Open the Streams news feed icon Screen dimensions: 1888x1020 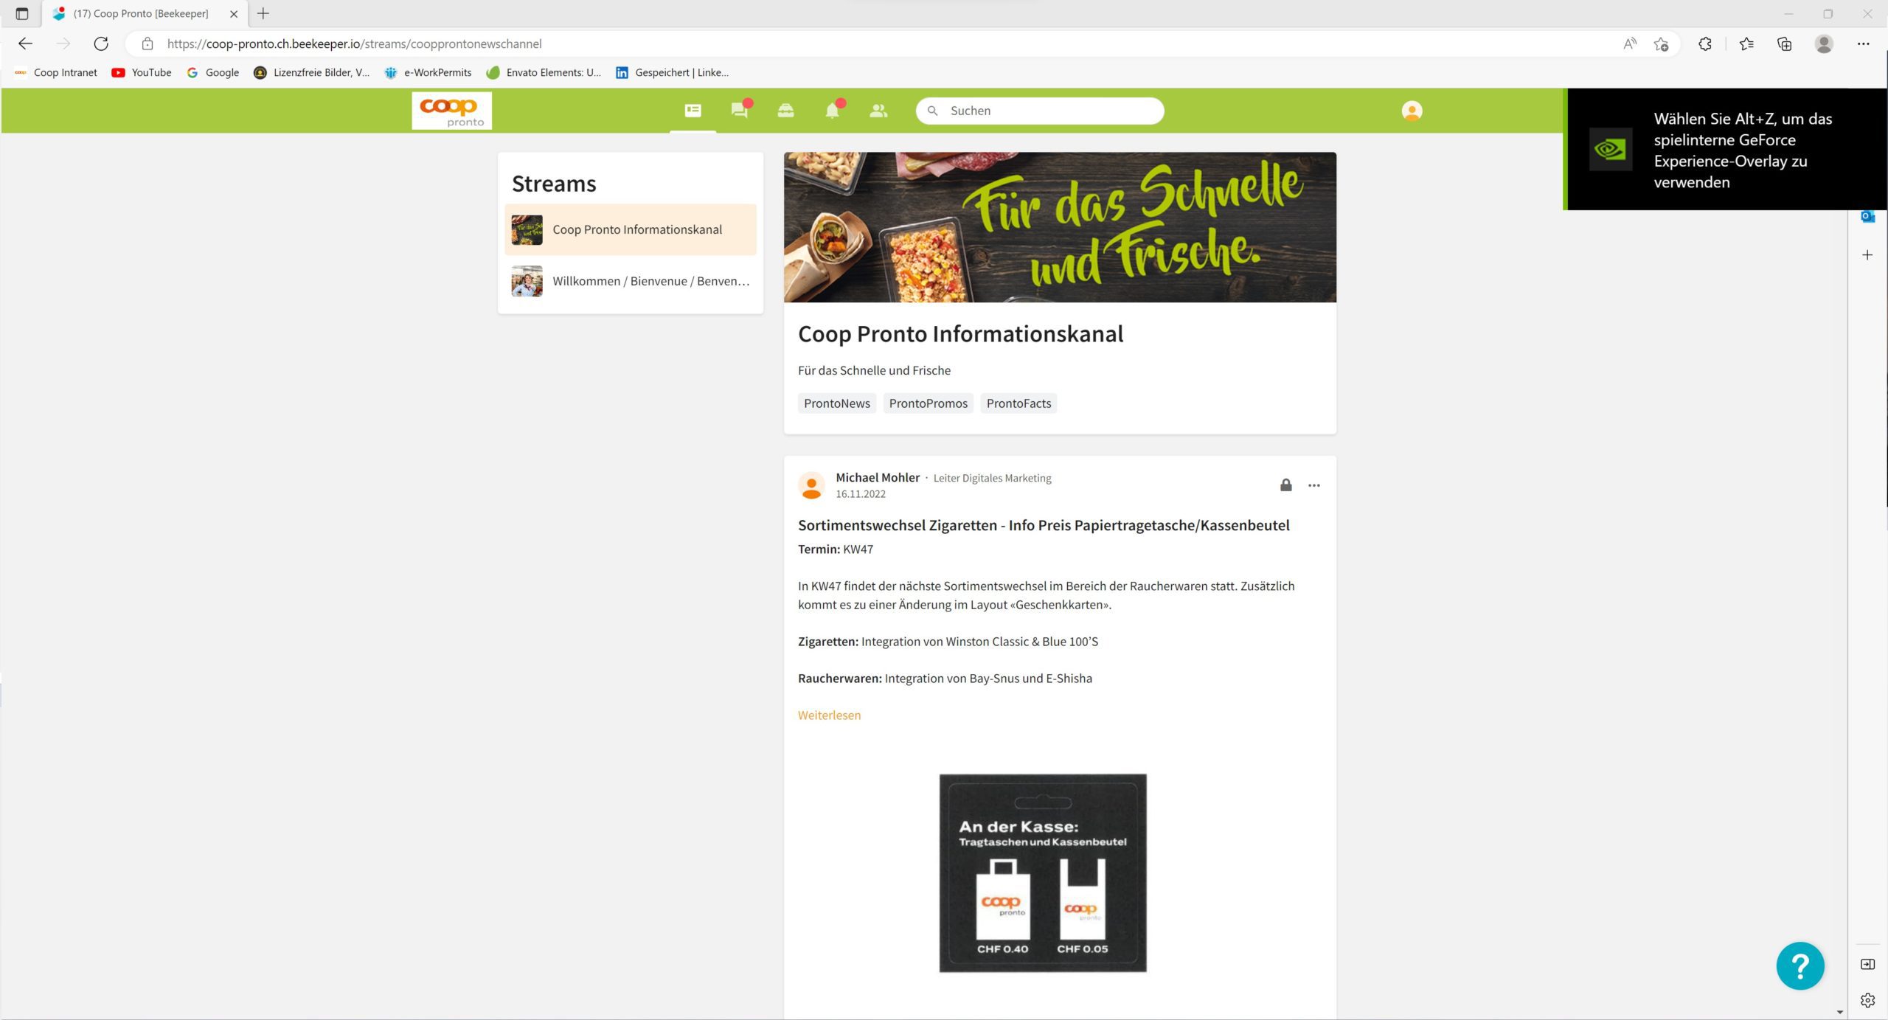point(693,111)
